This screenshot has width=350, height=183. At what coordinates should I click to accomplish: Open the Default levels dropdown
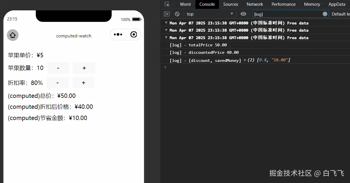click(340, 14)
